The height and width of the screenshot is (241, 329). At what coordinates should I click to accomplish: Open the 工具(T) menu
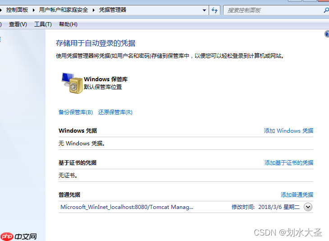coord(43,24)
